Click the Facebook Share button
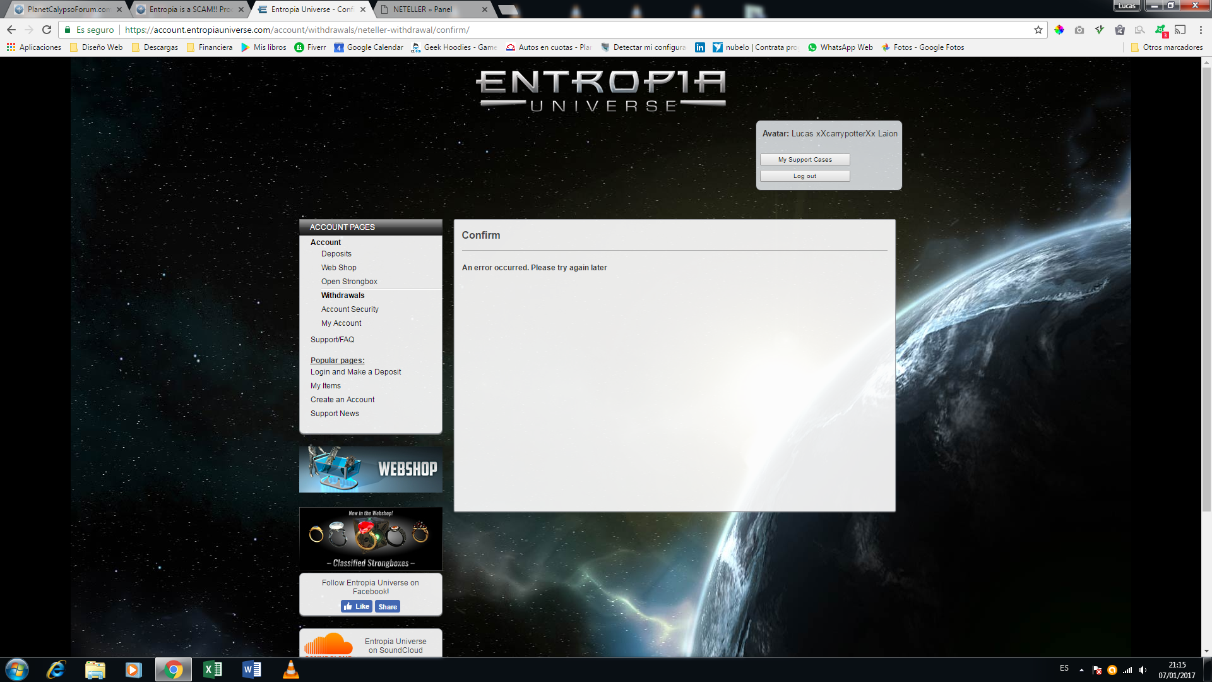This screenshot has width=1212, height=682. point(388,606)
